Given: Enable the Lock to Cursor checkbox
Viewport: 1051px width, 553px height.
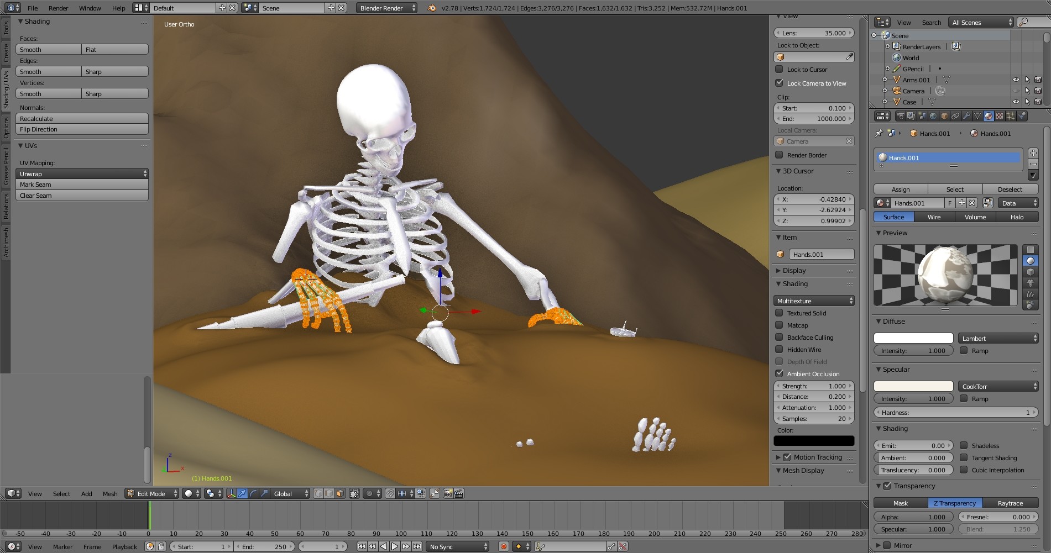Looking at the screenshot, I should pos(779,70).
